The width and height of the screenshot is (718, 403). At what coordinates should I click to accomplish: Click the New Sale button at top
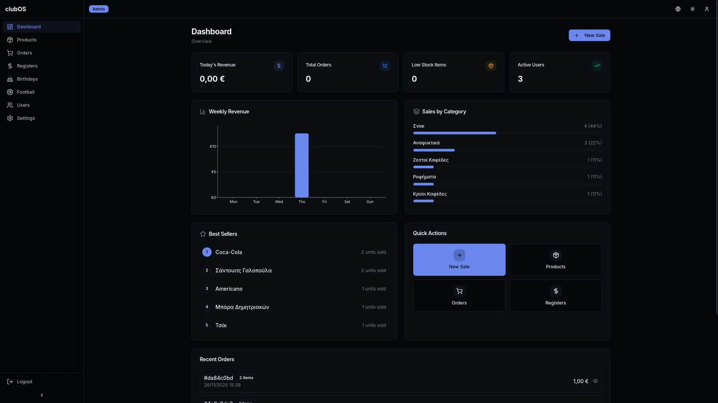(x=589, y=35)
